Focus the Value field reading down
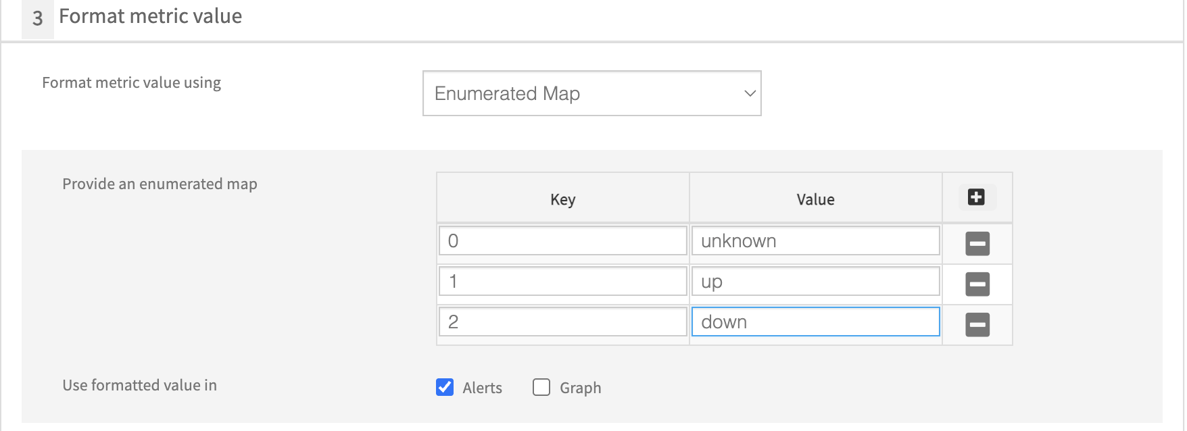 815,322
